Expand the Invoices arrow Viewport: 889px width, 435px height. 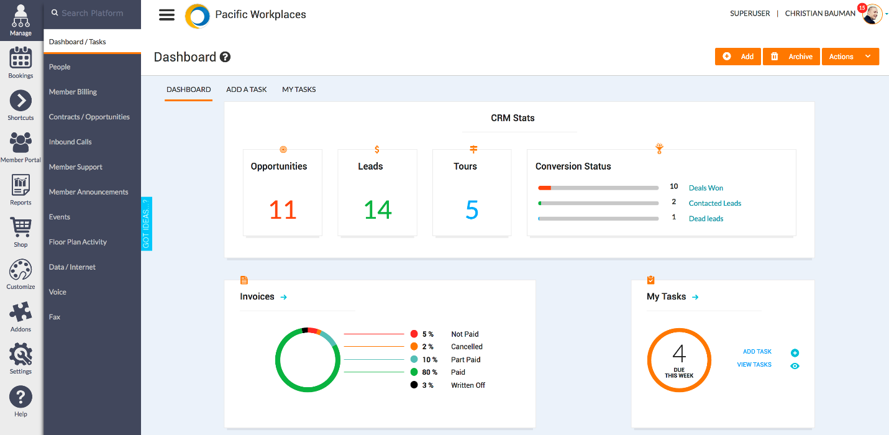pyautogui.click(x=283, y=297)
